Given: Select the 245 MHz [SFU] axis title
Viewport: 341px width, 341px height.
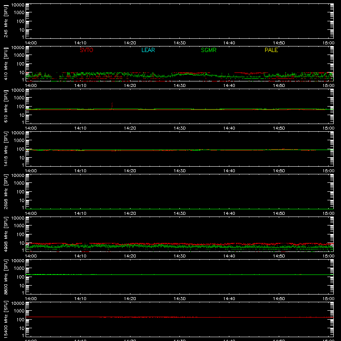Looking at the screenshot, I should (6, 21).
